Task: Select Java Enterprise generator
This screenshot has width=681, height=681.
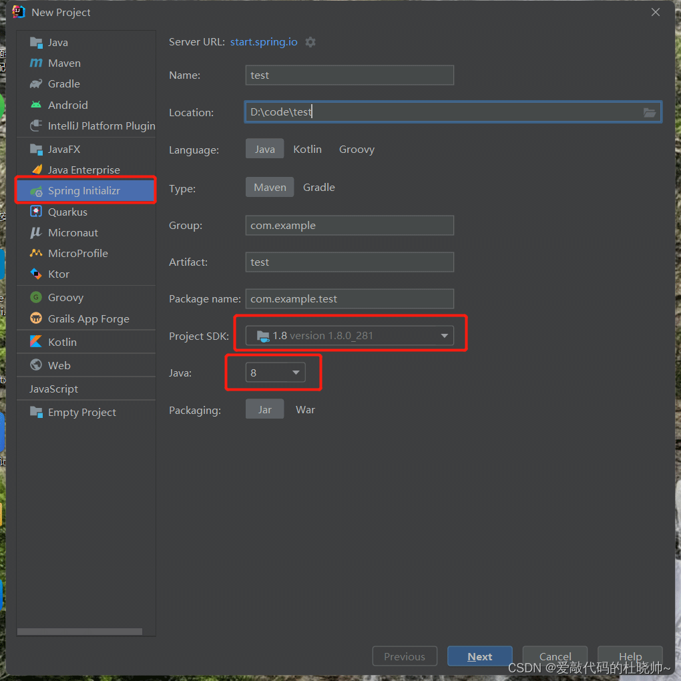Action: (x=86, y=170)
